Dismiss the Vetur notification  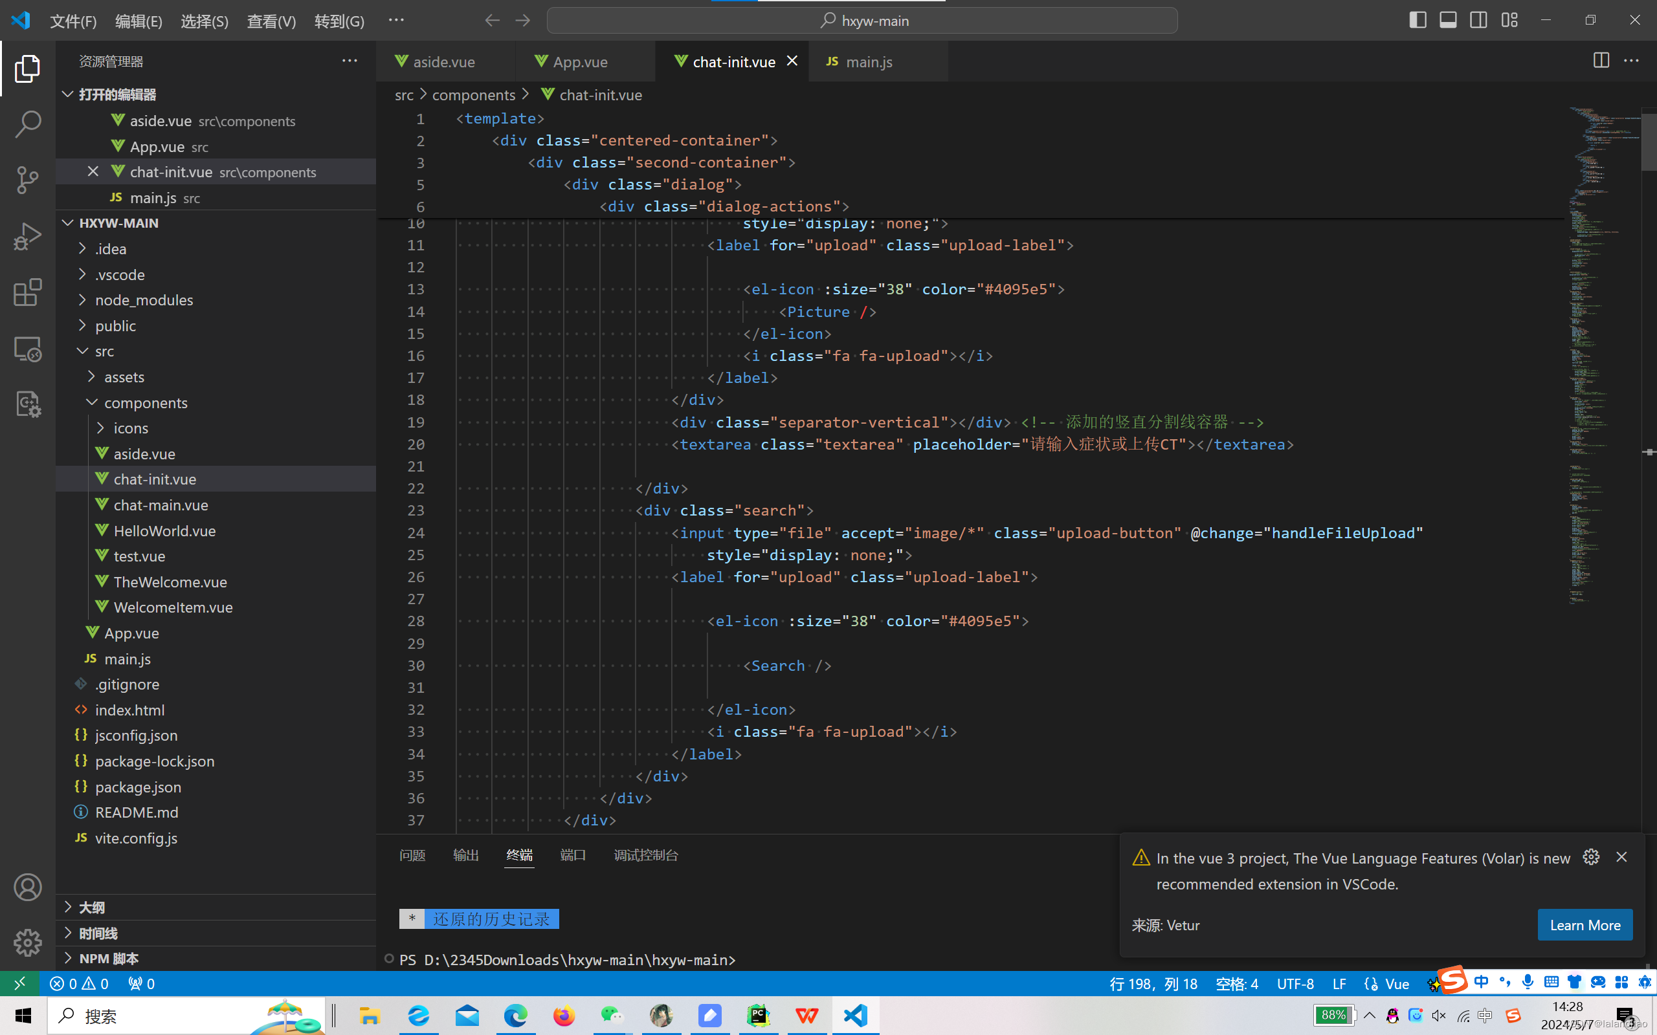(1621, 857)
